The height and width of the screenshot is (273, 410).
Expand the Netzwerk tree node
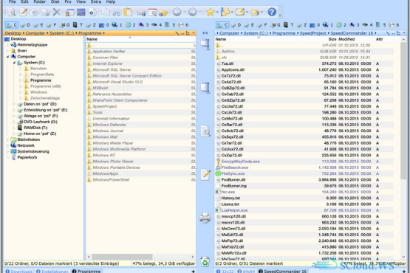pyautogui.click(x=7, y=145)
